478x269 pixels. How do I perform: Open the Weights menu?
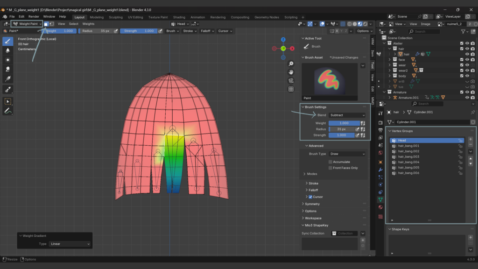tap(88, 24)
